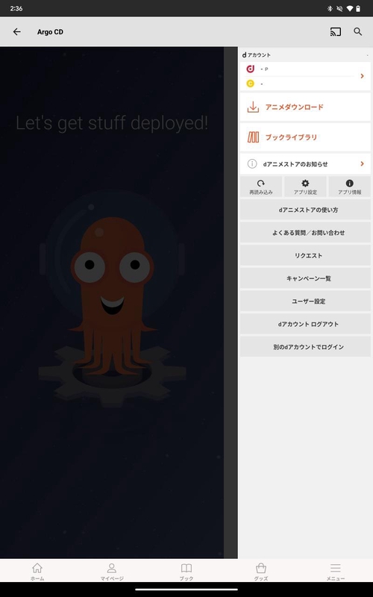Open the アニメダウンロード section

(305, 107)
